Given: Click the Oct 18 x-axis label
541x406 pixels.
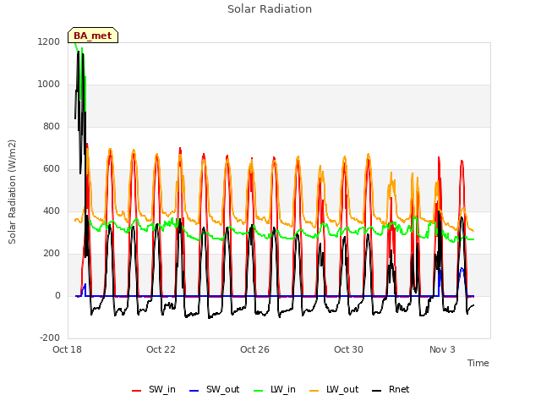Looking at the screenshot, I should 68,349.
